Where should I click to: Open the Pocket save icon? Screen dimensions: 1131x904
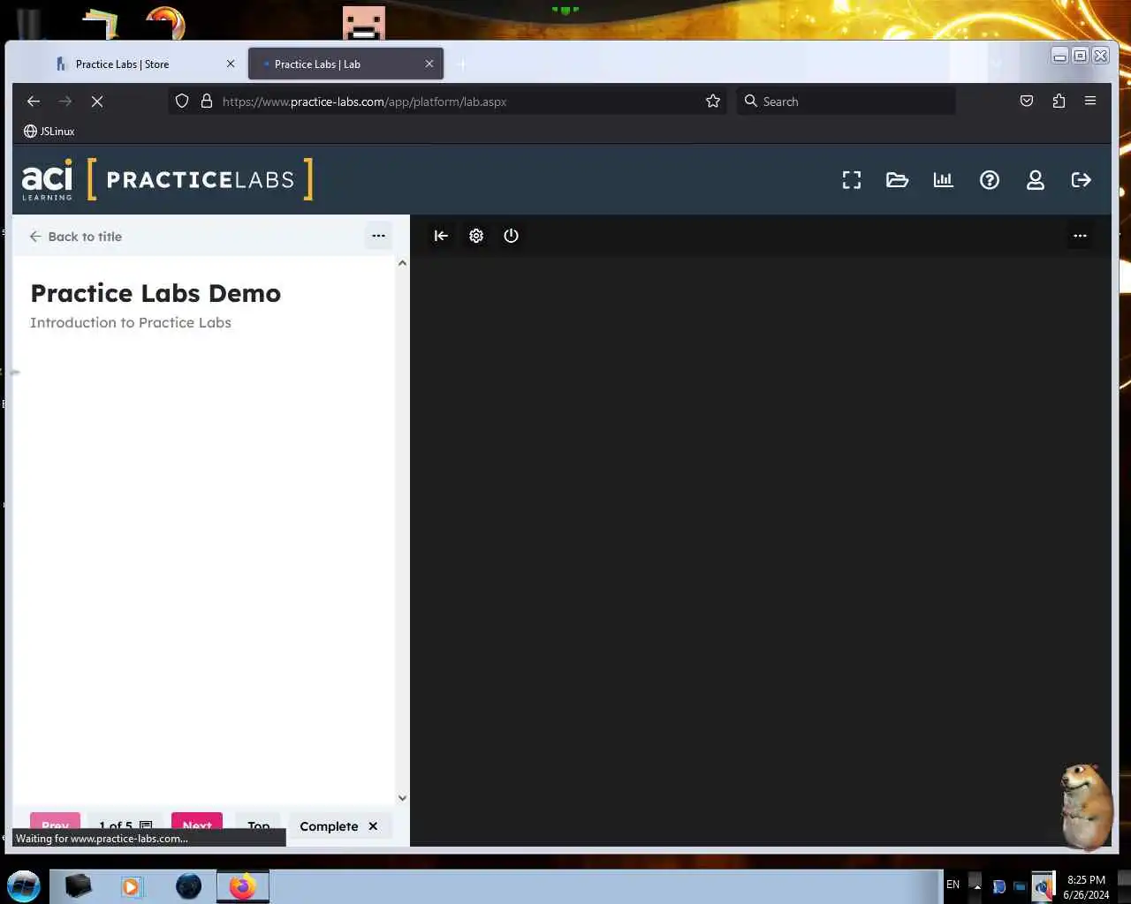(x=1027, y=102)
